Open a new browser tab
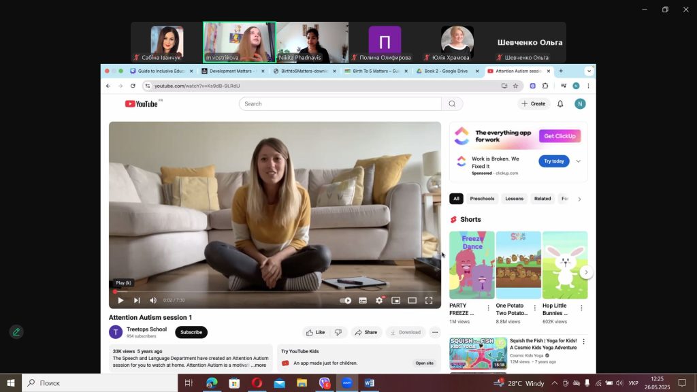697x392 pixels. 561,71
